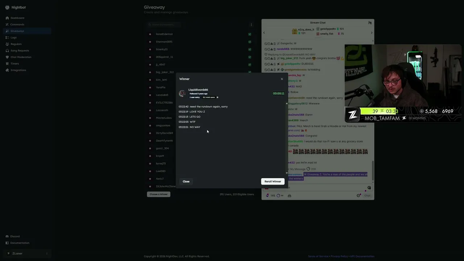
Task: Open the ZLaner account options menu
Action: coord(47,253)
